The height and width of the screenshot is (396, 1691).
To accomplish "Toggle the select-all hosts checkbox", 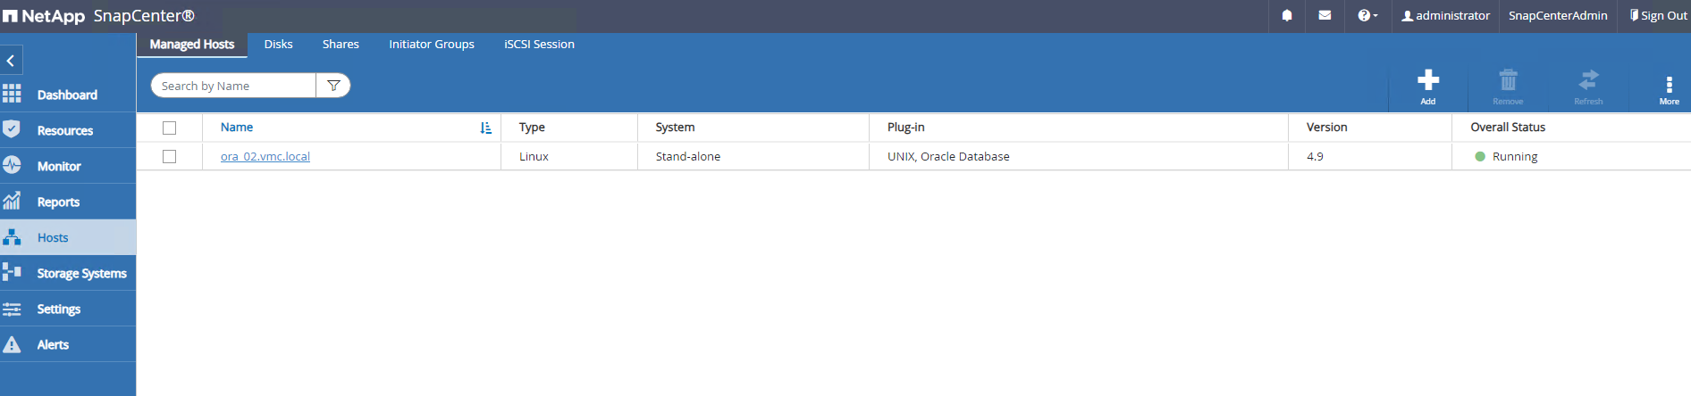I will pos(170,128).
